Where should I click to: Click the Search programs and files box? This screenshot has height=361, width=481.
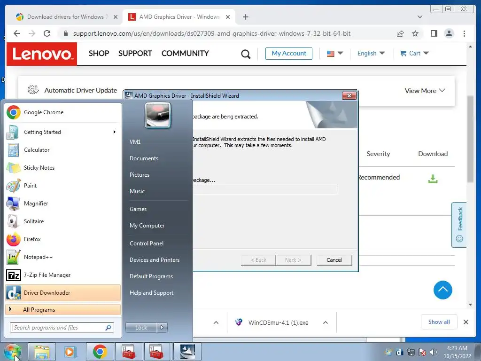click(x=62, y=328)
